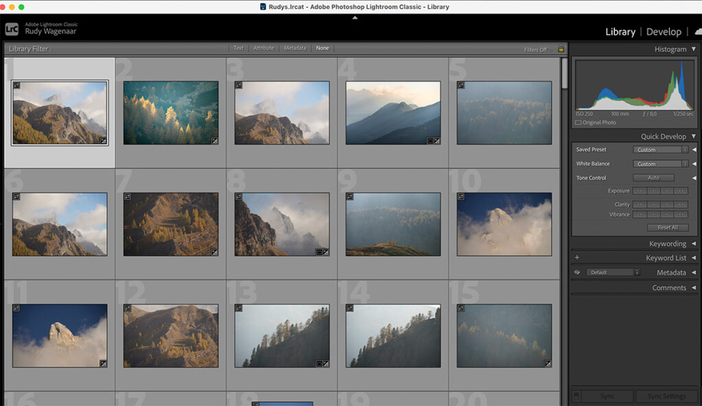
Task: Toggle the Metadata panel eye icon
Action: [x=577, y=272]
